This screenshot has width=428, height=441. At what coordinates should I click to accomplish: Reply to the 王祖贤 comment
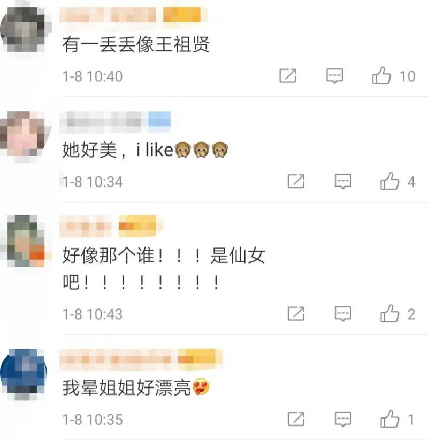(334, 76)
